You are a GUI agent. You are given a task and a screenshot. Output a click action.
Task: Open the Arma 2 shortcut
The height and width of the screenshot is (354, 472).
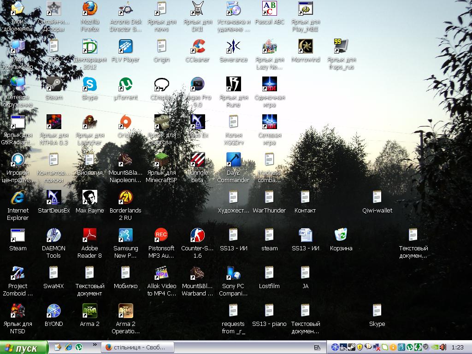point(90,315)
